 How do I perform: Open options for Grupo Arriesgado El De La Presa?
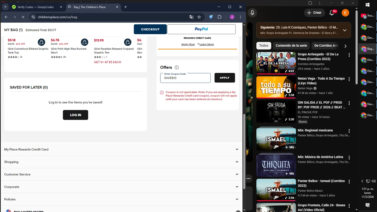(349, 55)
